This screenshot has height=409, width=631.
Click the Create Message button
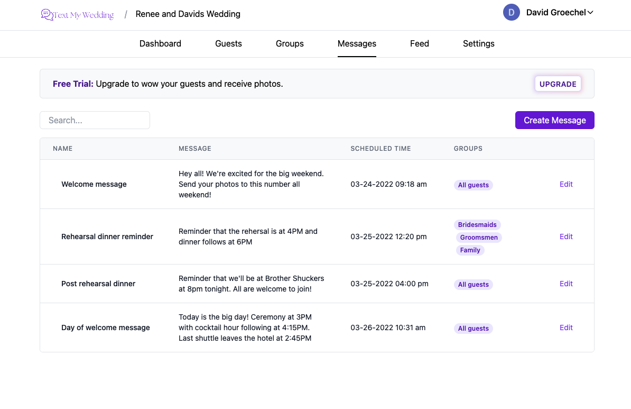(x=554, y=120)
